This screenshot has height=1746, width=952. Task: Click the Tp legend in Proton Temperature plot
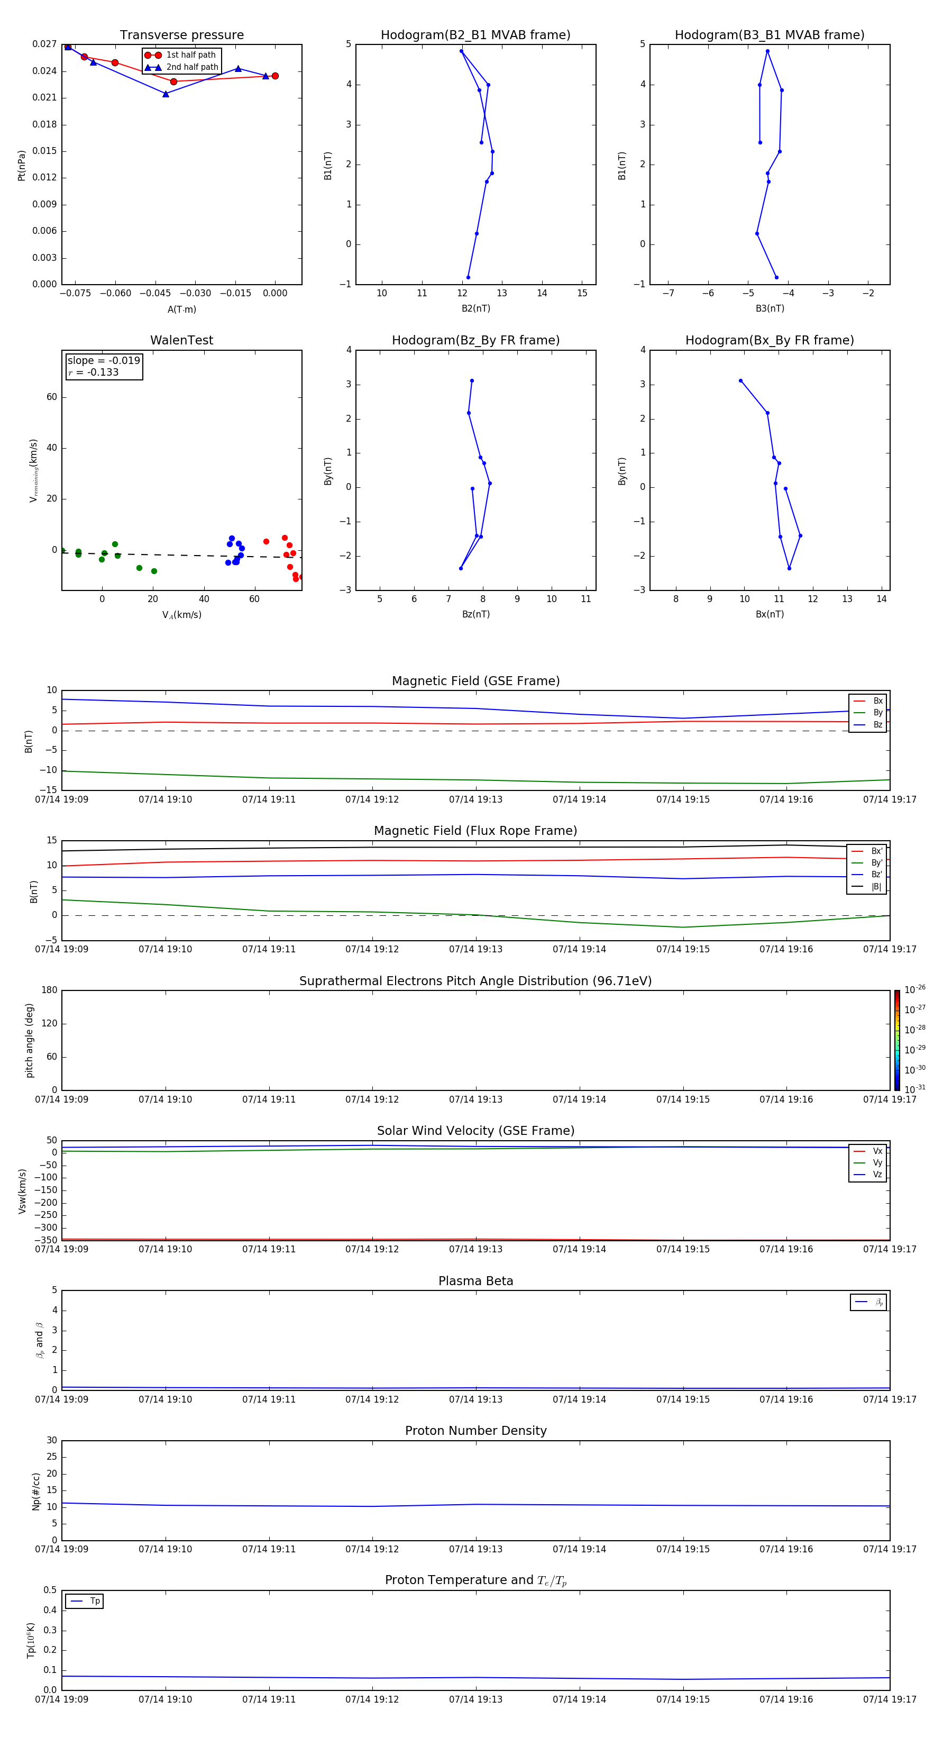84,1601
